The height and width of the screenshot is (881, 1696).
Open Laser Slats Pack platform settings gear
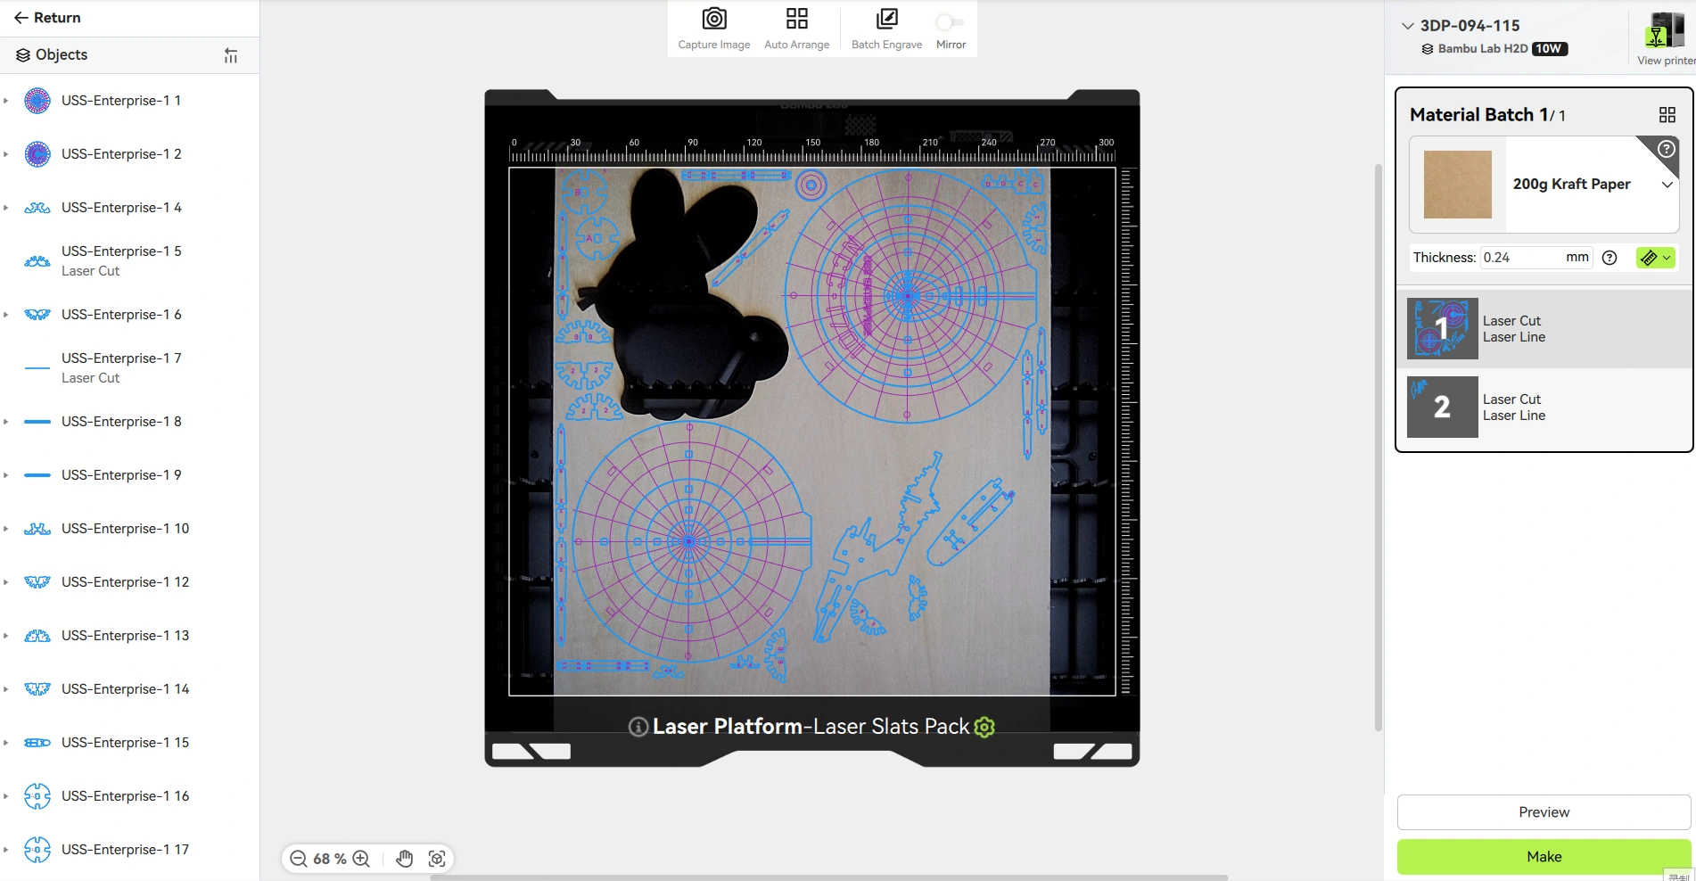tap(984, 727)
